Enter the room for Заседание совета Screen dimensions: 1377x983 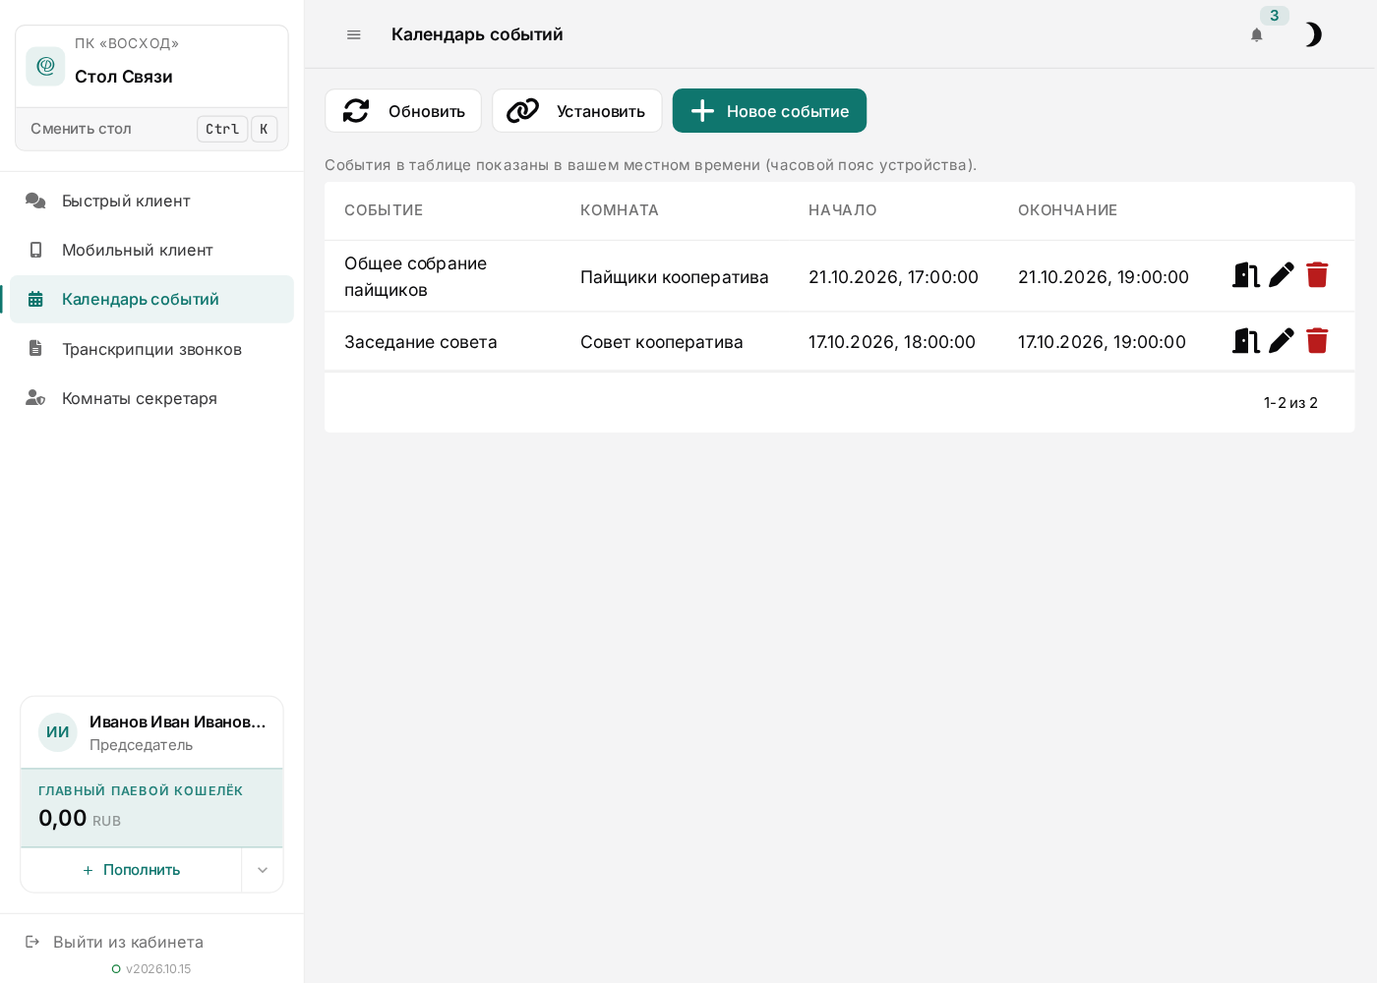[x=1246, y=341]
